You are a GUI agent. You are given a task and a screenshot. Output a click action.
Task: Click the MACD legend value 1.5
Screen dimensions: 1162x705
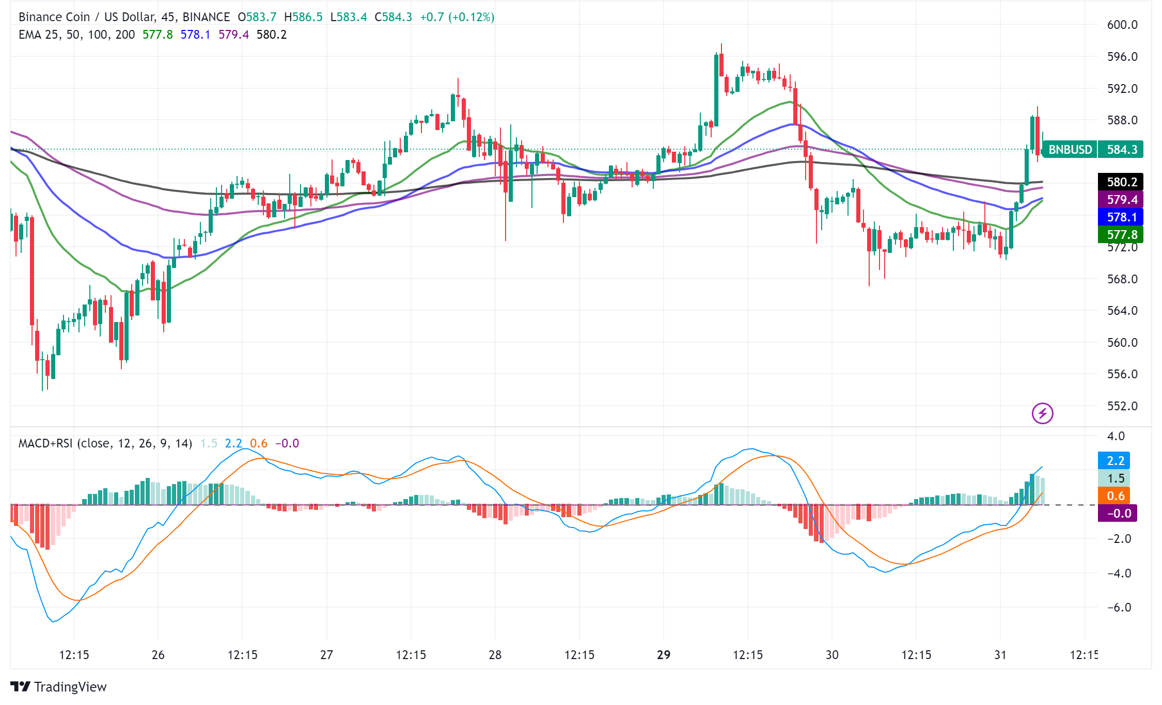click(x=209, y=443)
